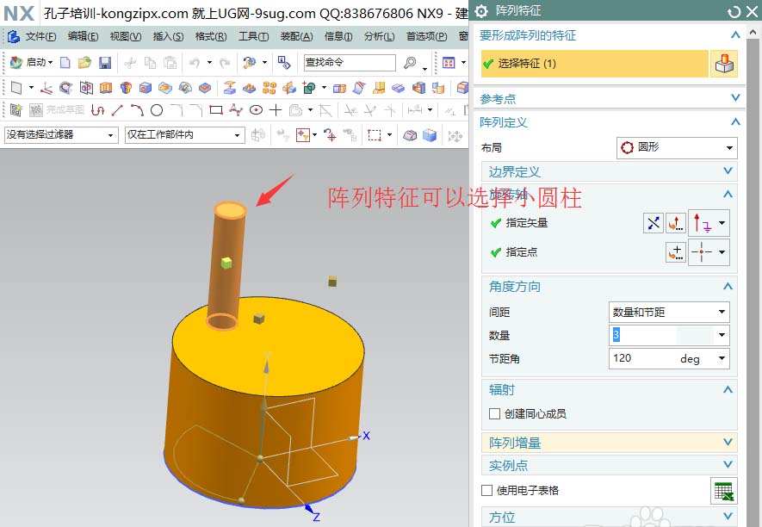Click the Extrude feature icon

[106, 88]
